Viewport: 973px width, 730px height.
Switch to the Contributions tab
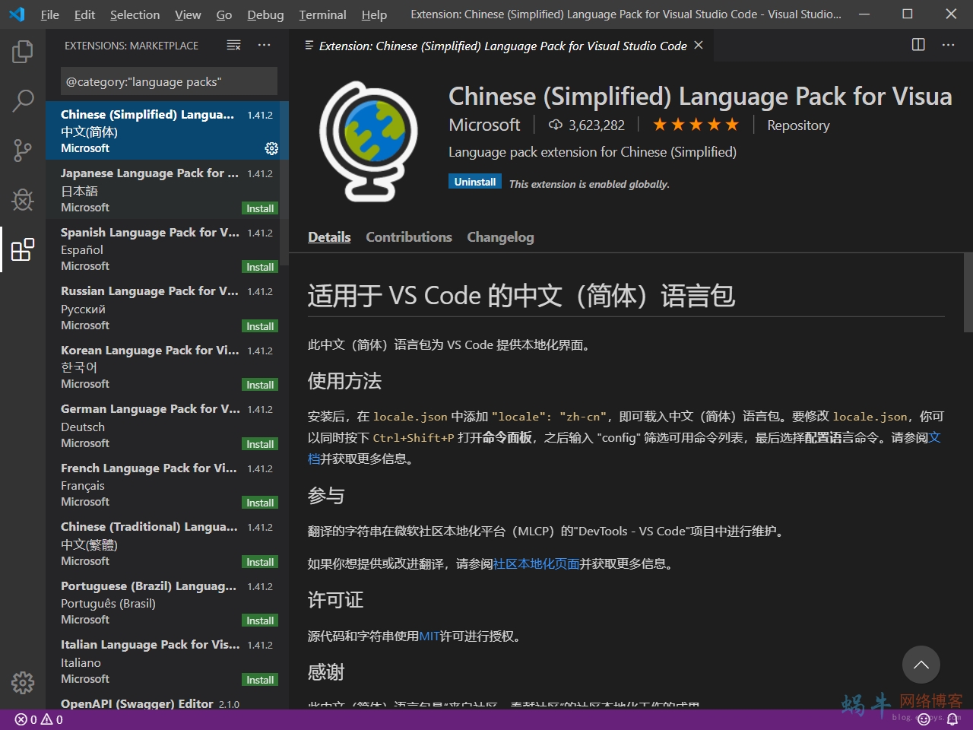[x=409, y=237]
